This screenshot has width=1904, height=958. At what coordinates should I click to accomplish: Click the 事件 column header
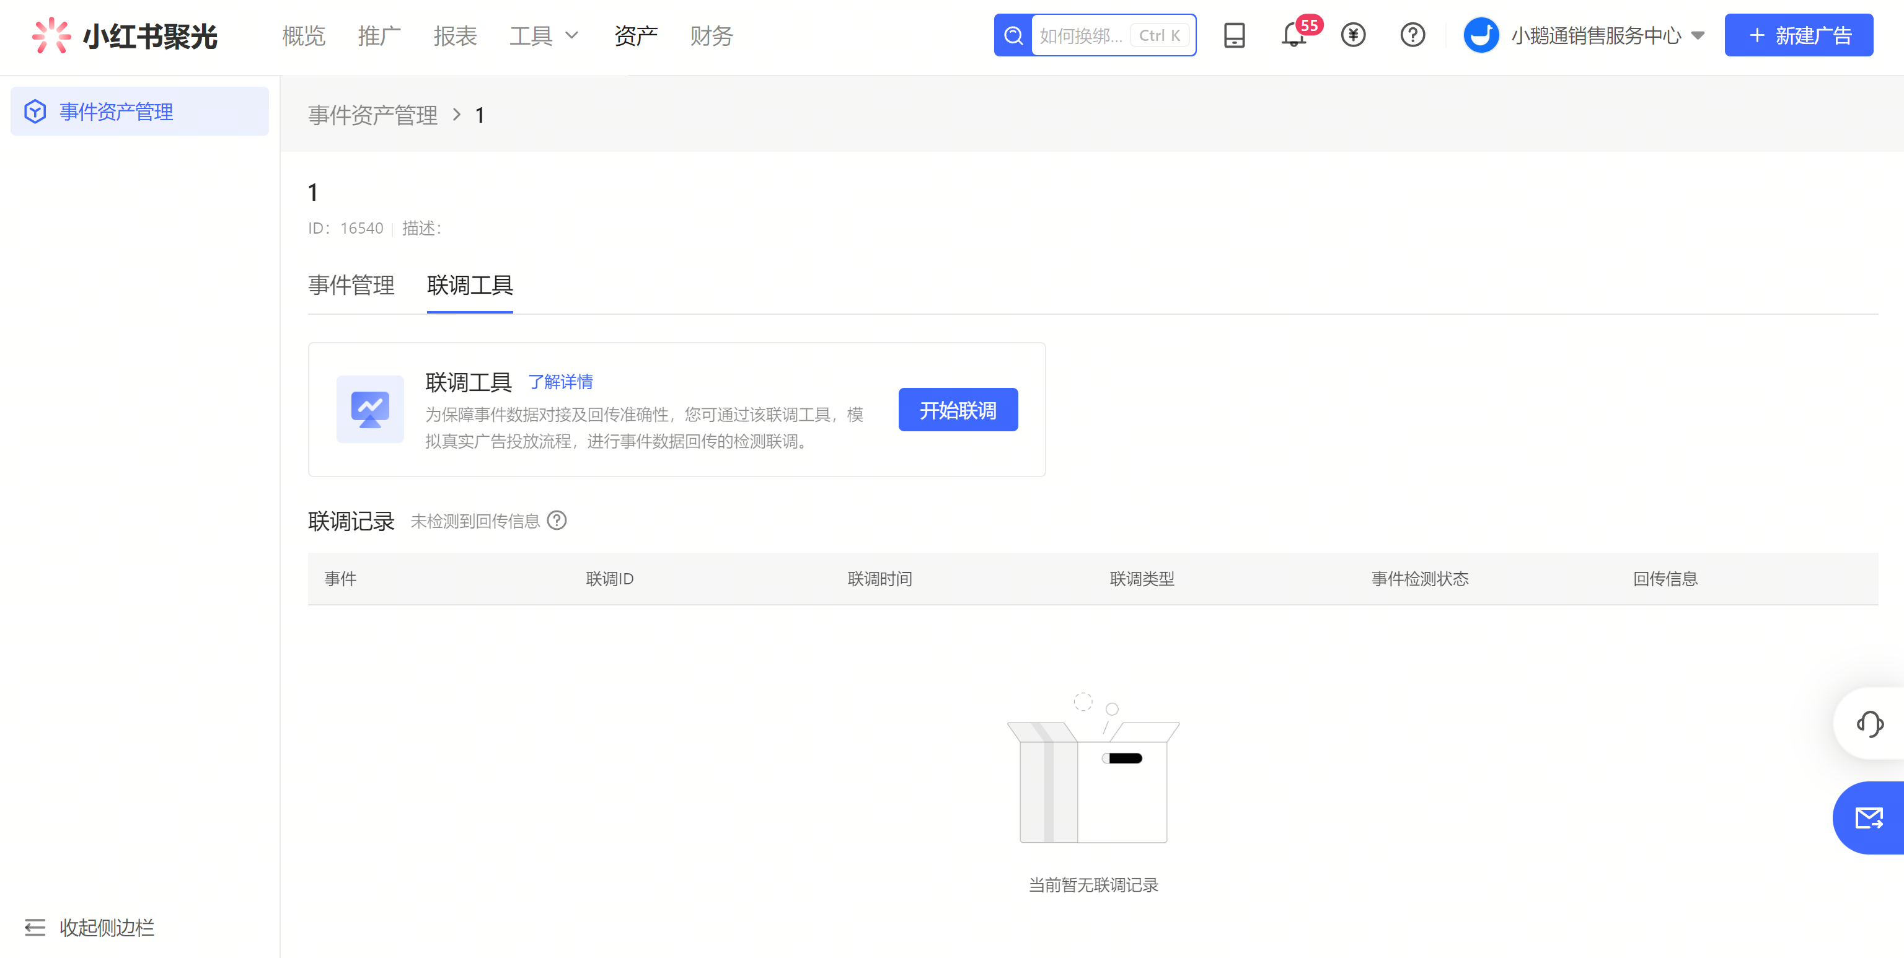(x=340, y=578)
